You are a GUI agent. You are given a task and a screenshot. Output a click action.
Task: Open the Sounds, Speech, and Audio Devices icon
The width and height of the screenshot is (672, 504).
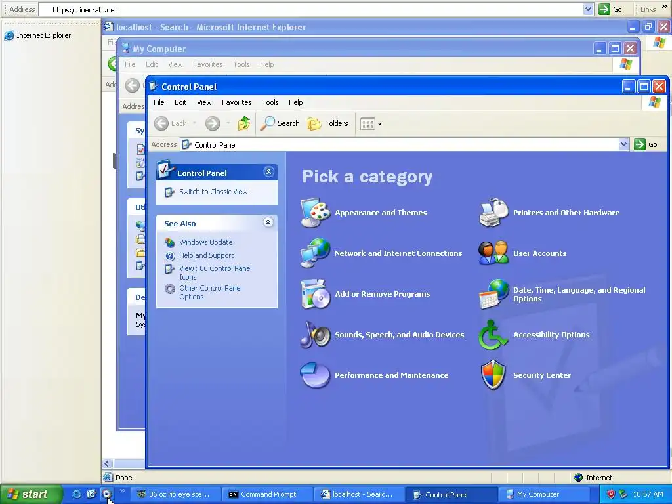pos(316,335)
